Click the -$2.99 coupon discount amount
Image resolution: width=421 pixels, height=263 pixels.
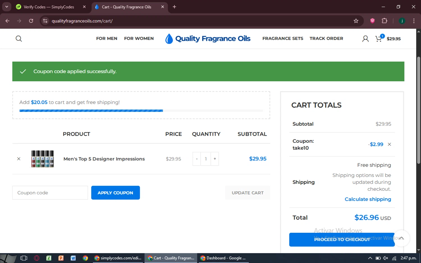point(376,144)
